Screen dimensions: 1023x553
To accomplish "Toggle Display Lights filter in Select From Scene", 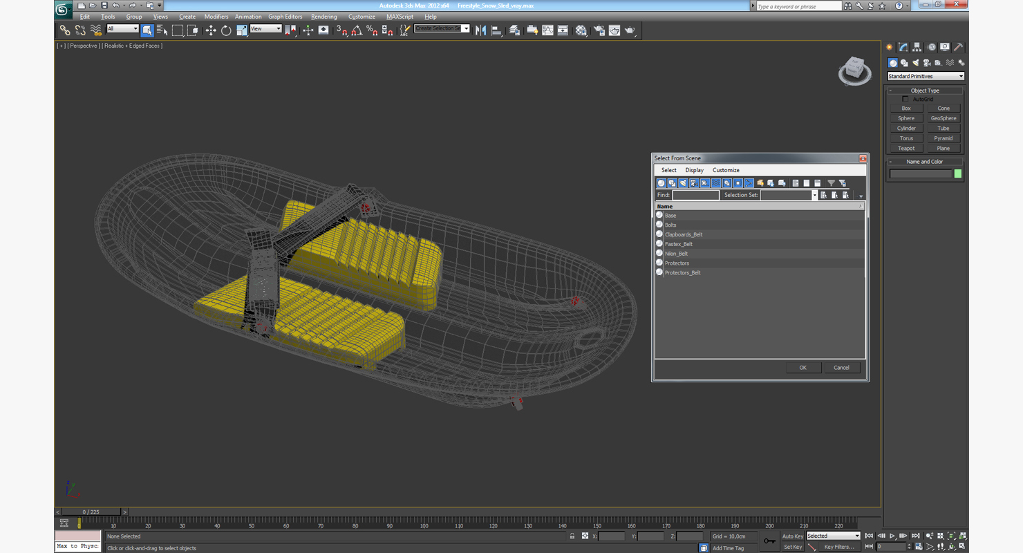I will tap(683, 183).
